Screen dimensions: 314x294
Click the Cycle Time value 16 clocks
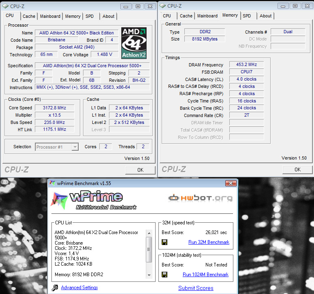[x=246, y=101]
